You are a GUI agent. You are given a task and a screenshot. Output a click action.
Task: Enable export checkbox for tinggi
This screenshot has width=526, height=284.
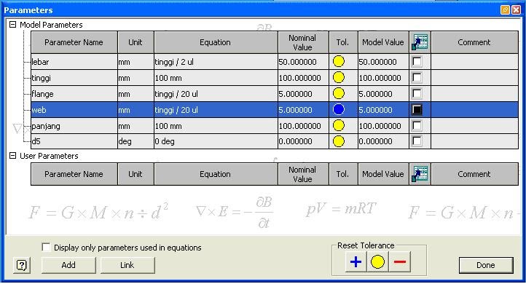pos(417,78)
